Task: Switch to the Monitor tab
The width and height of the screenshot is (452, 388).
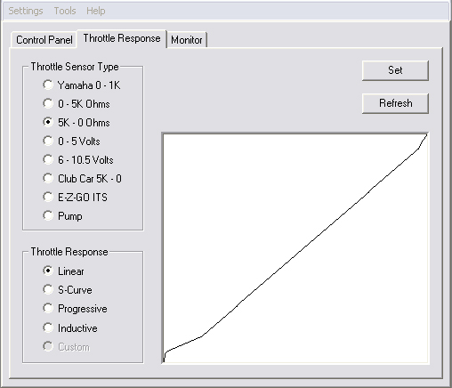Action: (x=187, y=40)
